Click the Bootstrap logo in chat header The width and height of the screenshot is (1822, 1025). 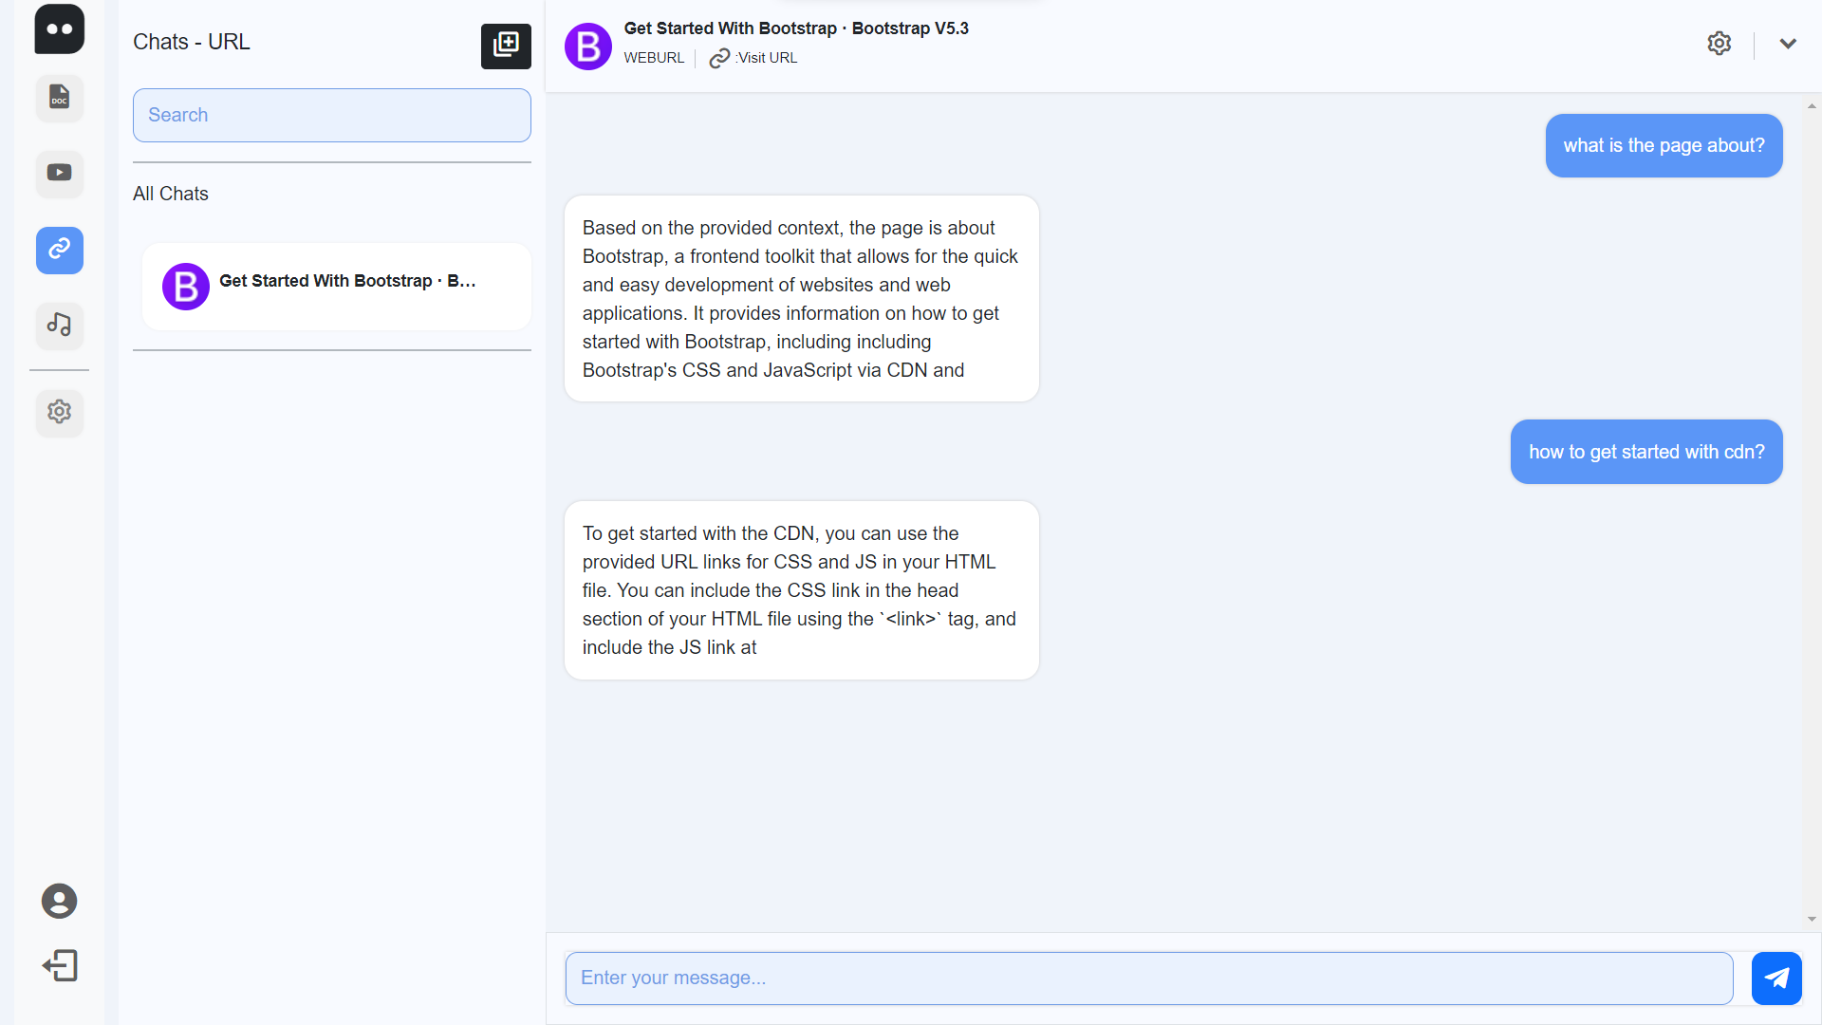click(588, 46)
